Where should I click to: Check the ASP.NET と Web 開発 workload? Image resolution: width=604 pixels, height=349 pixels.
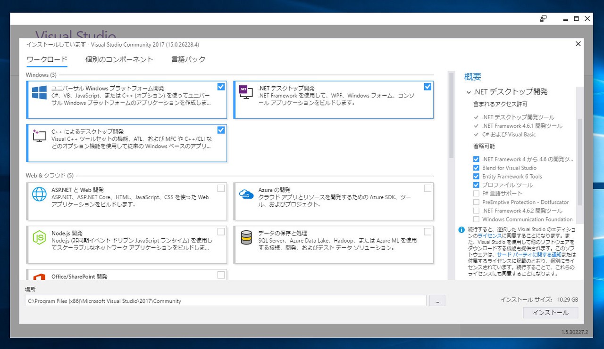(x=221, y=188)
